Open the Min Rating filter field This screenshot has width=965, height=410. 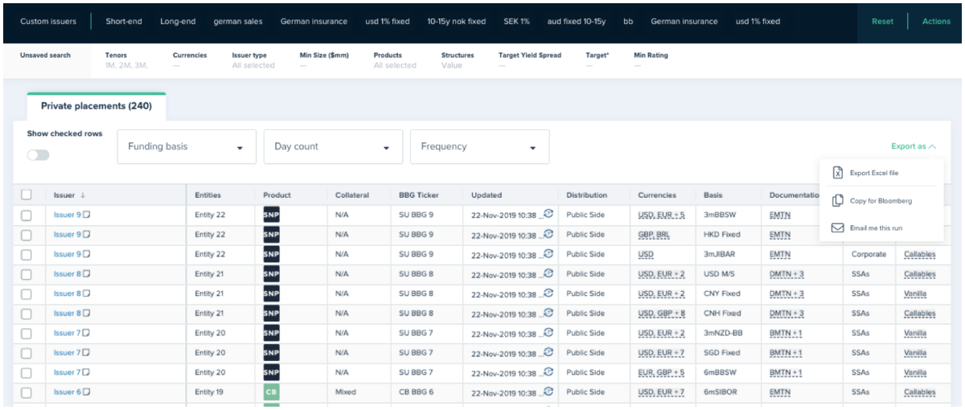point(651,60)
